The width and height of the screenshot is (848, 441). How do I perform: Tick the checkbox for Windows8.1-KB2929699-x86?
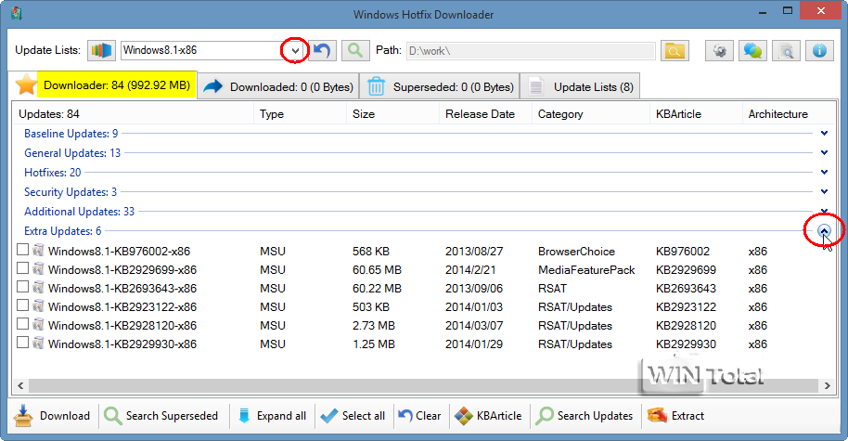[22, 269]
